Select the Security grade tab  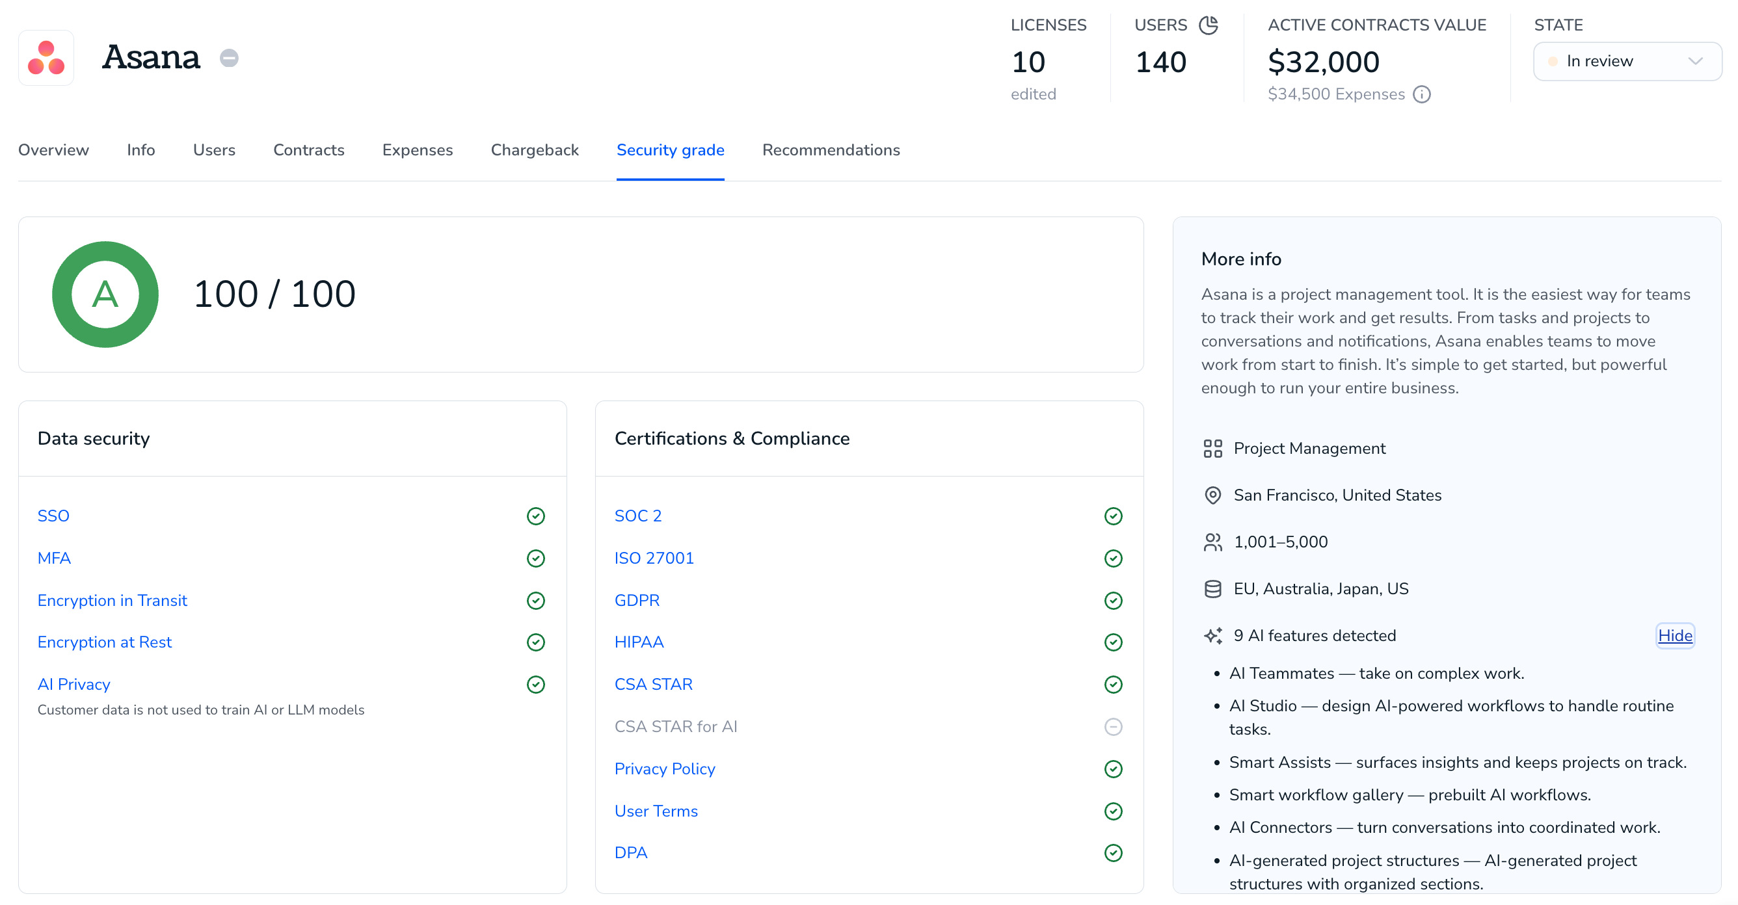pos(670,150)
